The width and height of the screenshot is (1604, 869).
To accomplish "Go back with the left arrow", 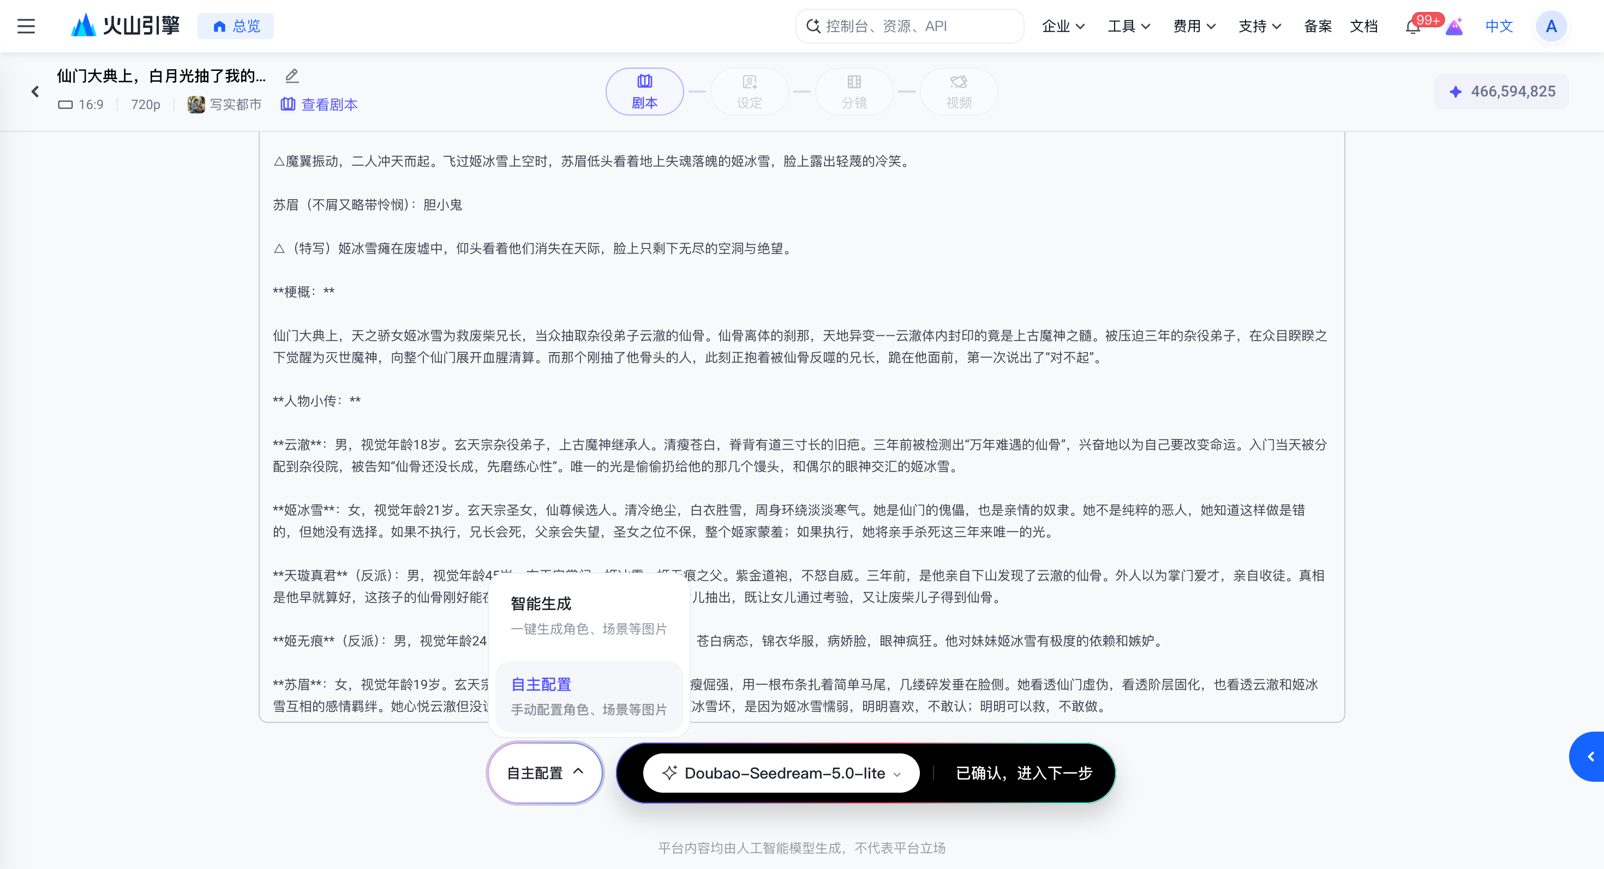I will coord(35,92).
